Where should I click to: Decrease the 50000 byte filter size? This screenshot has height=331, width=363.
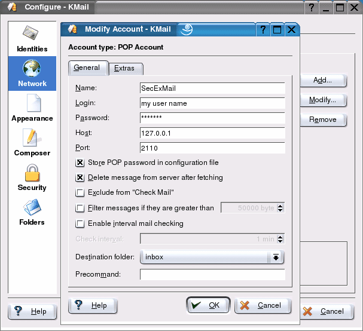click(280, 210)
